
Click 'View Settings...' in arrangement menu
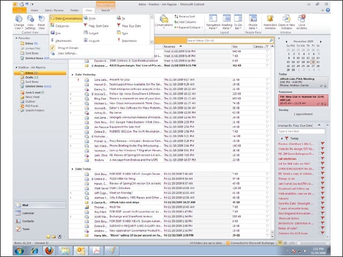click(x=68, y=54)
